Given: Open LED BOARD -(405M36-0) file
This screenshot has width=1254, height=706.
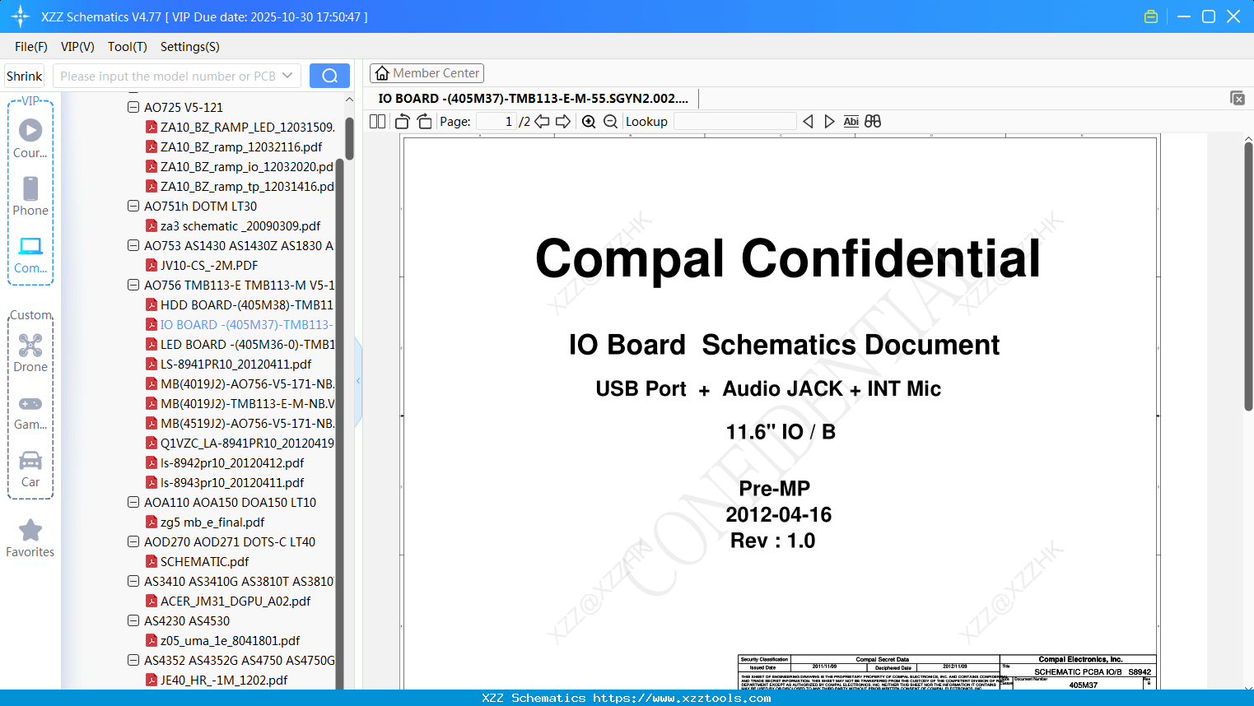Looking at the screenshot, I should tap(247, 344).
